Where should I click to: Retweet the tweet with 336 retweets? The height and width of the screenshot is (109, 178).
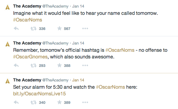34,29
